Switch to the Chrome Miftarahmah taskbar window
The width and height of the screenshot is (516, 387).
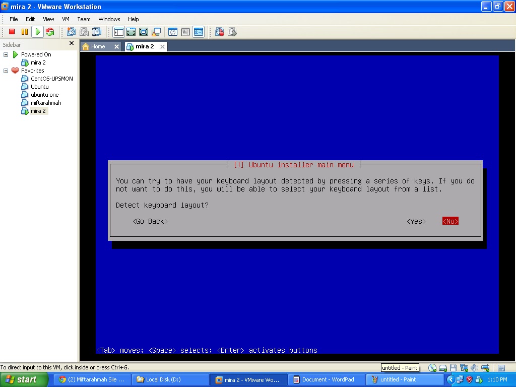92,379
